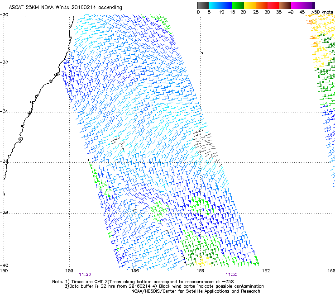The image size is (335, 294).
Task: Click the '0' legend scale label
Action: (198, 12)
